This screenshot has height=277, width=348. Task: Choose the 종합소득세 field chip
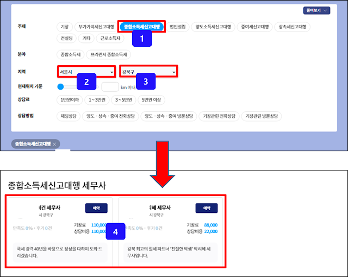(x=71, y=54)
